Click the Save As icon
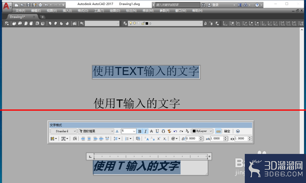 coord(34,5)
